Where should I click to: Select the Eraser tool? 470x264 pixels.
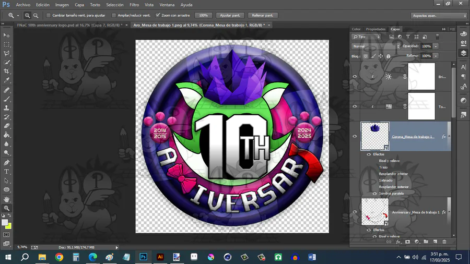click(x=6, y=126)
